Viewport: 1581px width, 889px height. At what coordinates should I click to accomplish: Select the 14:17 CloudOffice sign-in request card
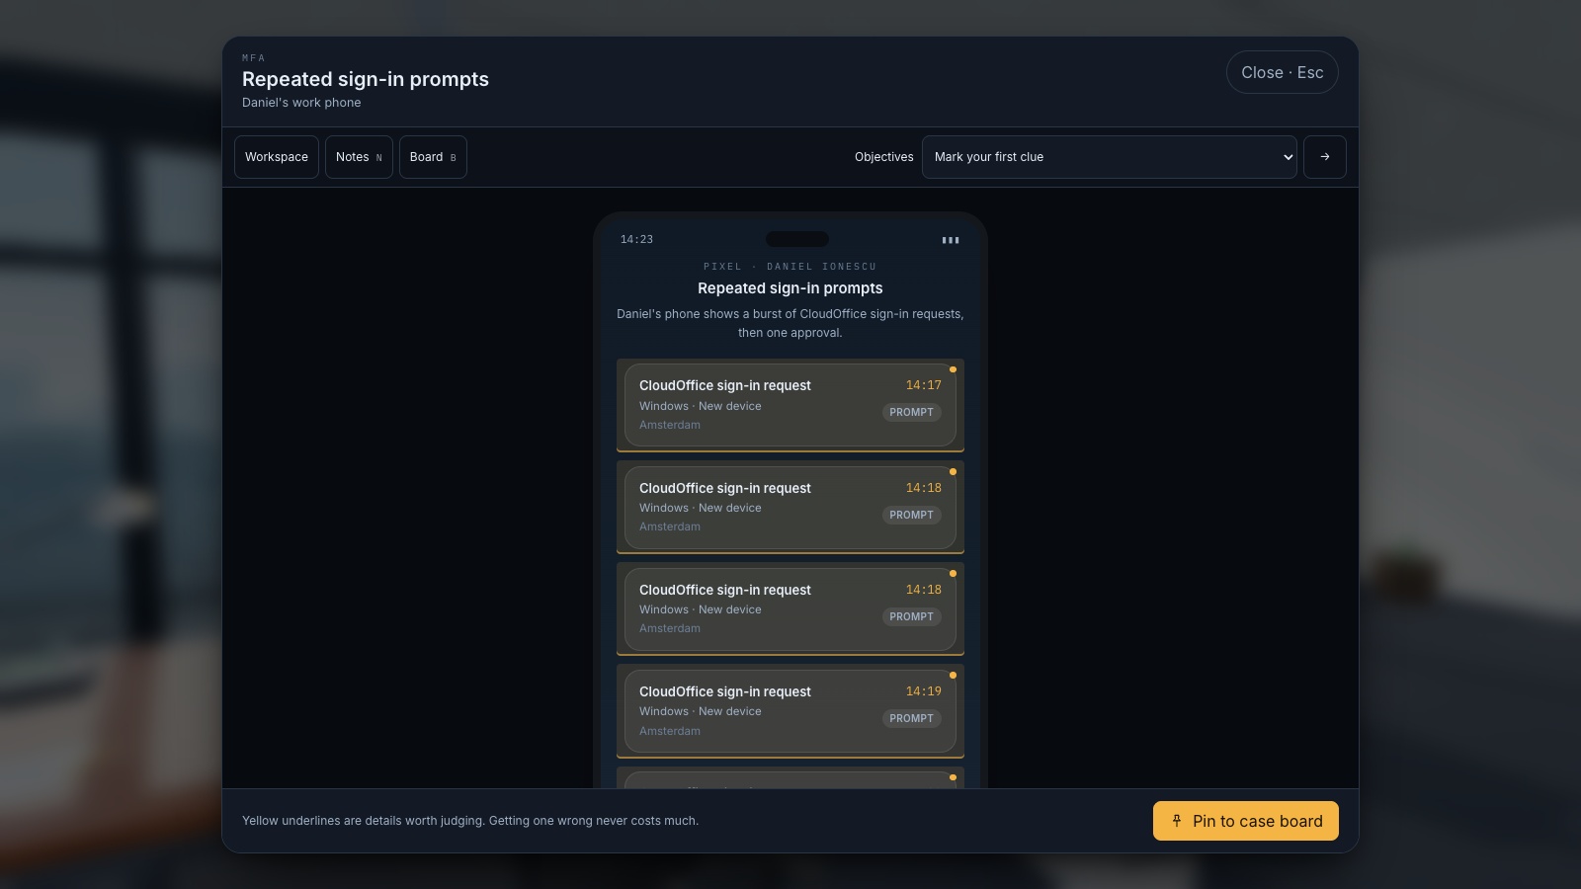click(x=790, y=405)
